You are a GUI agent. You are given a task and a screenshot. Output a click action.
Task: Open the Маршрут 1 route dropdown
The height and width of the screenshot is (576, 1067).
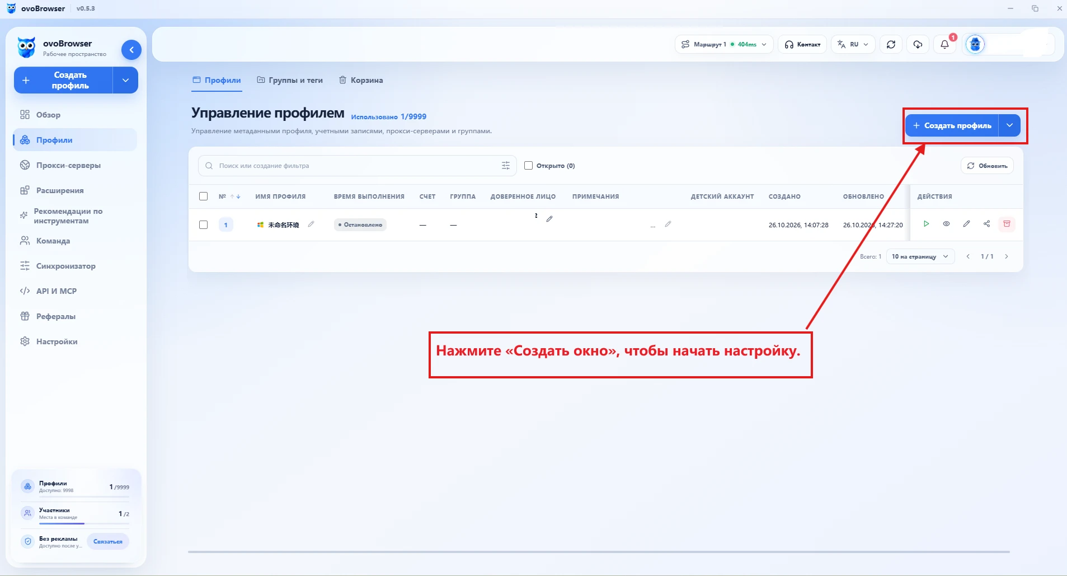pos(724,44)
